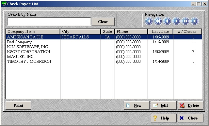Sort by Company Name column header
209x126 pixels.
pyautogui.click(x=33, y=32)
